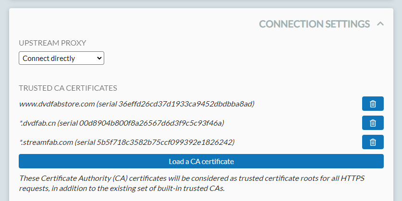Collapse the Connection Settings chevron
The height and width of the screenshot is (201, 402).
click(380, 24)
